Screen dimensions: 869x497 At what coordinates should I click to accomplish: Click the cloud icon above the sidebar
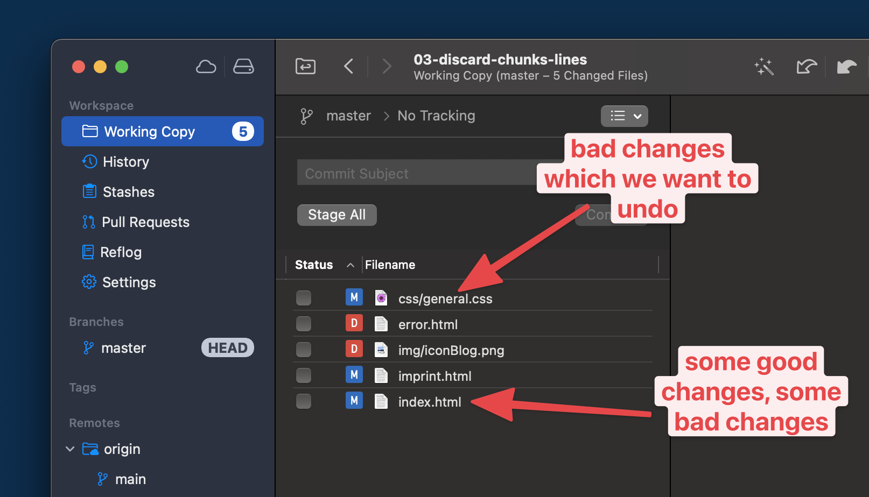coord(206,66)
